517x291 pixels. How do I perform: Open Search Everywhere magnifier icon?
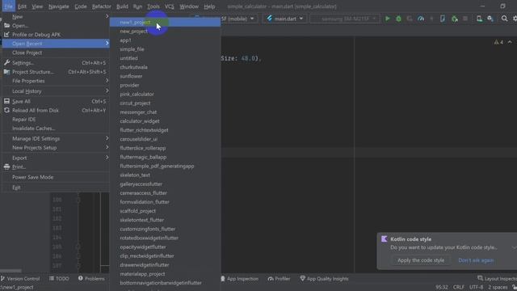pyautogui.click(x=504, y=19)
